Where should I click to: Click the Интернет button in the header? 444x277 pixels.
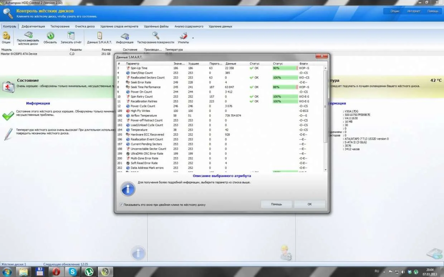(x=414, y=11)
